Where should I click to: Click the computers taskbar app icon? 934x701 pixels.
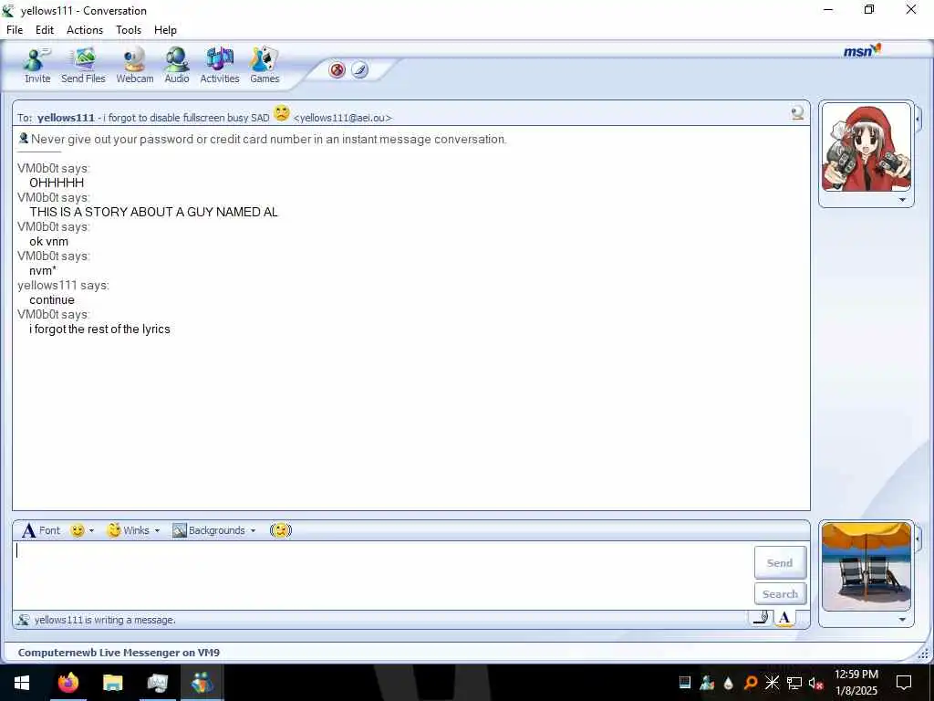tap(157, 683)
